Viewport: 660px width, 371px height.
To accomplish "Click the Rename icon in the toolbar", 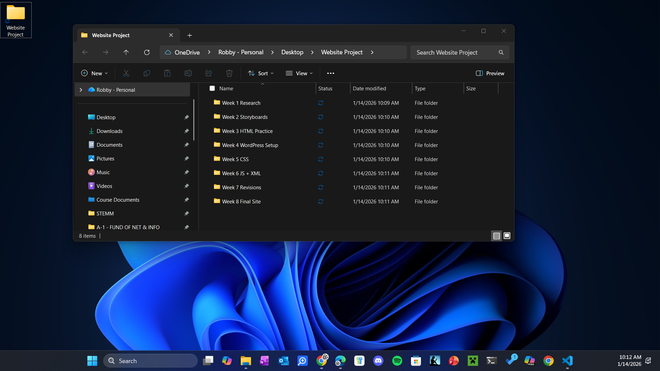I will pos(188,73).
